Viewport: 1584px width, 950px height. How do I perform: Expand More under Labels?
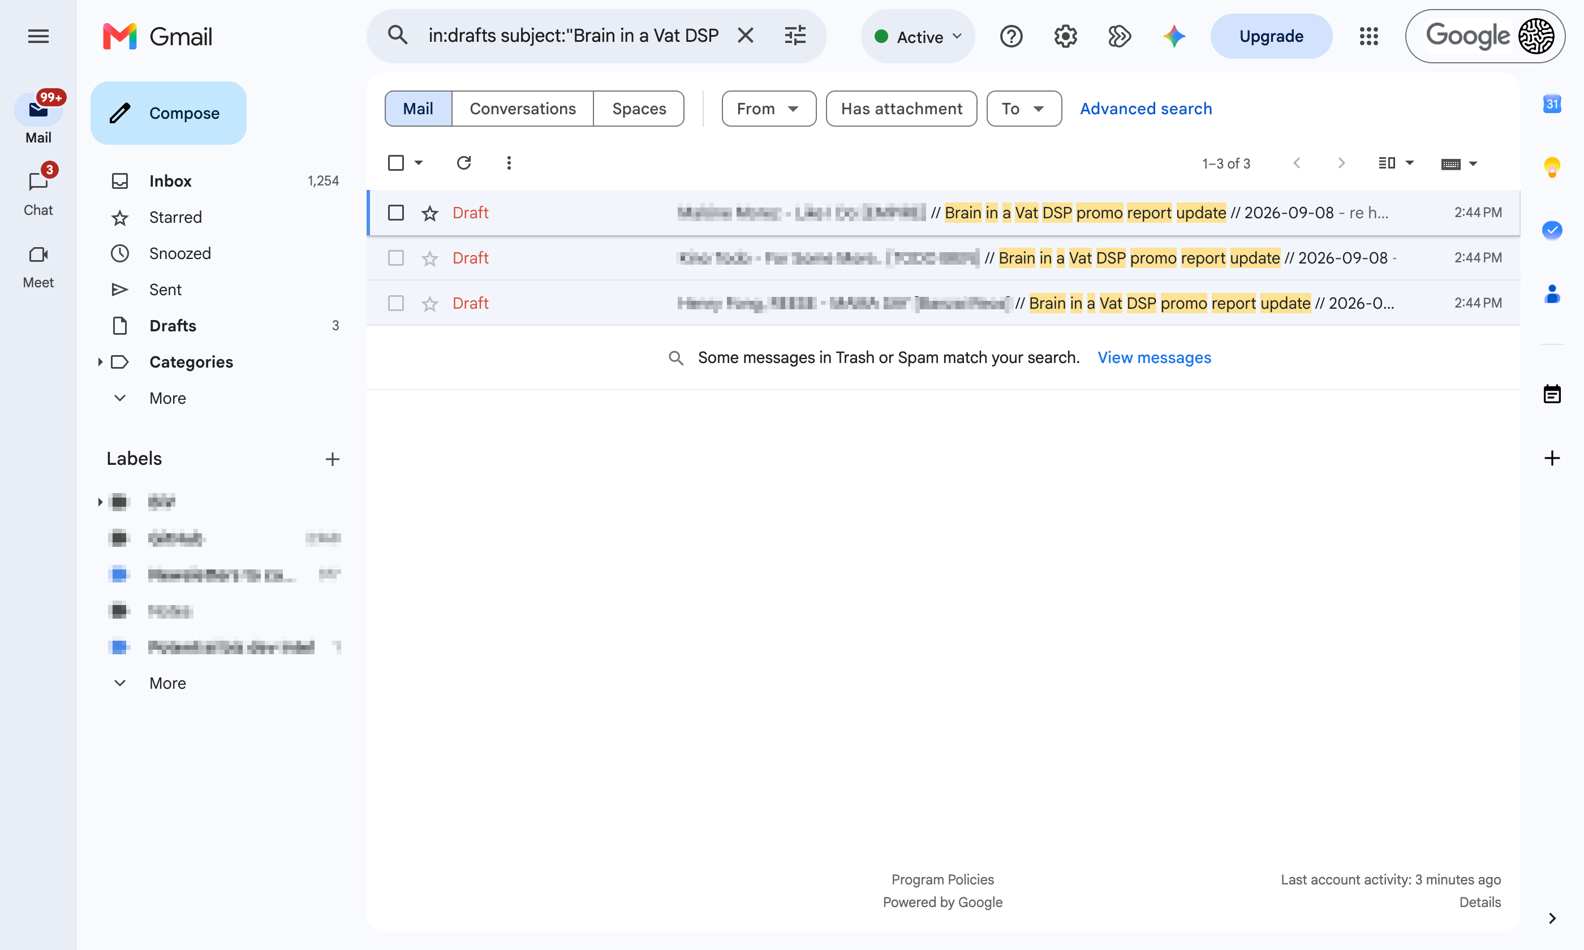(168, 683)
